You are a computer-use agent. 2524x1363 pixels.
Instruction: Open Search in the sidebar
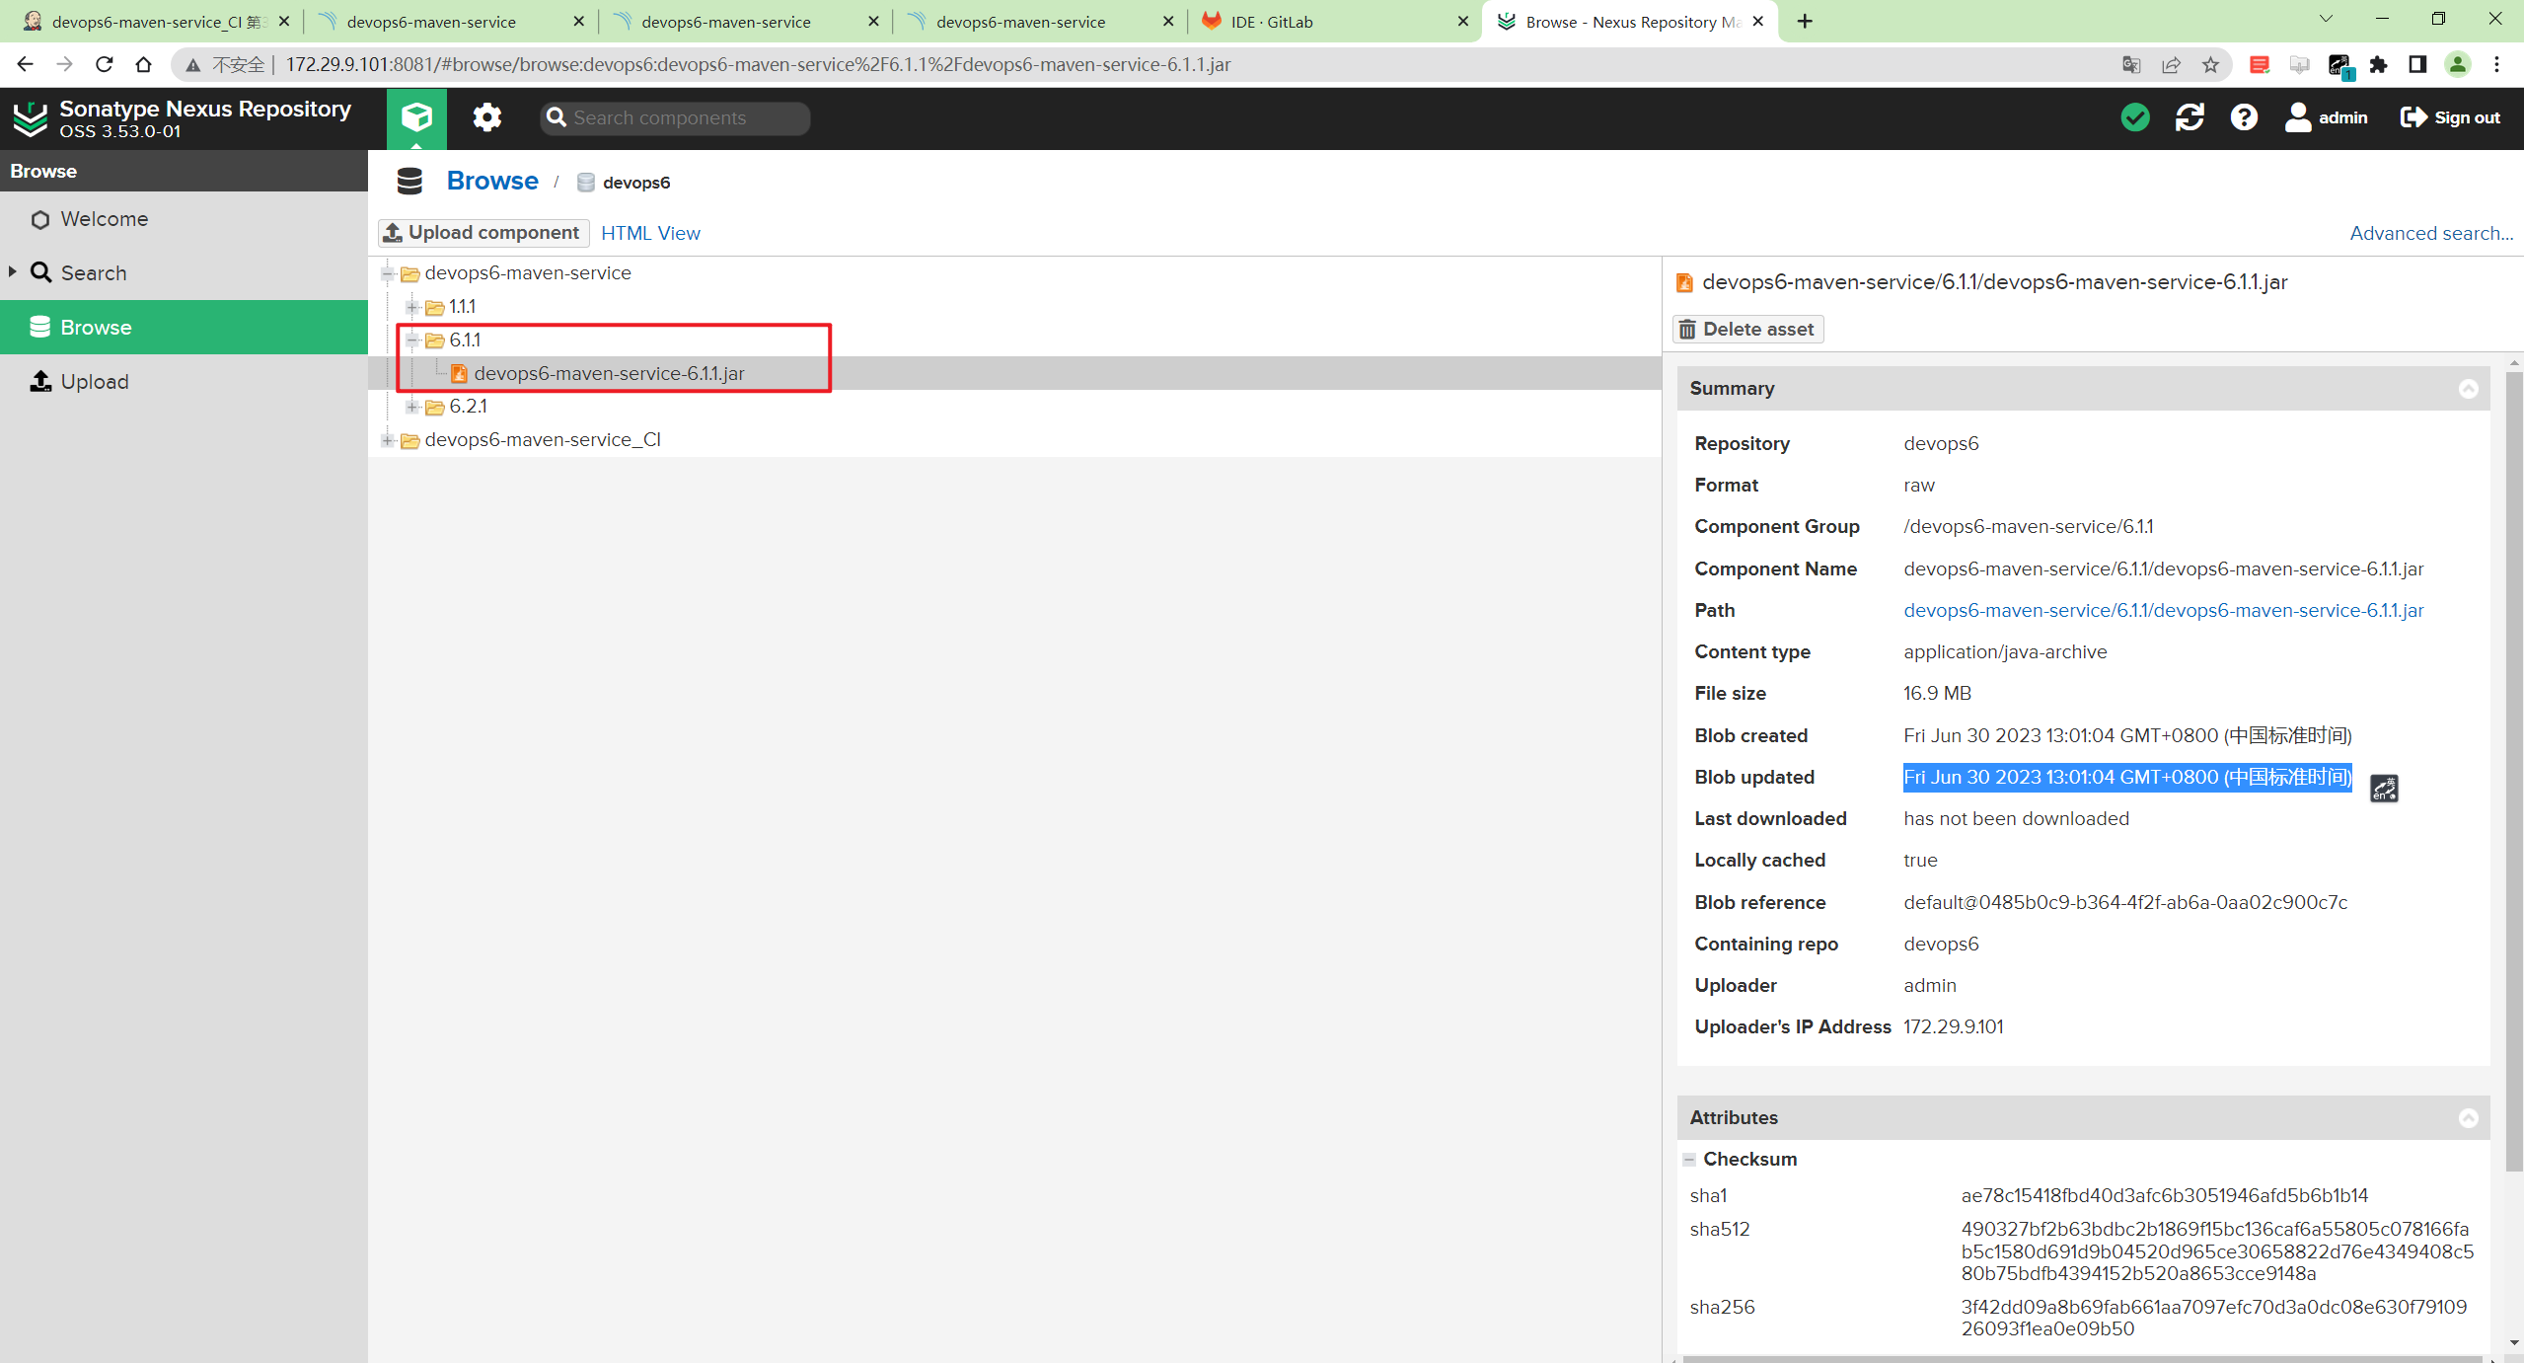click(x=184, y=273)
